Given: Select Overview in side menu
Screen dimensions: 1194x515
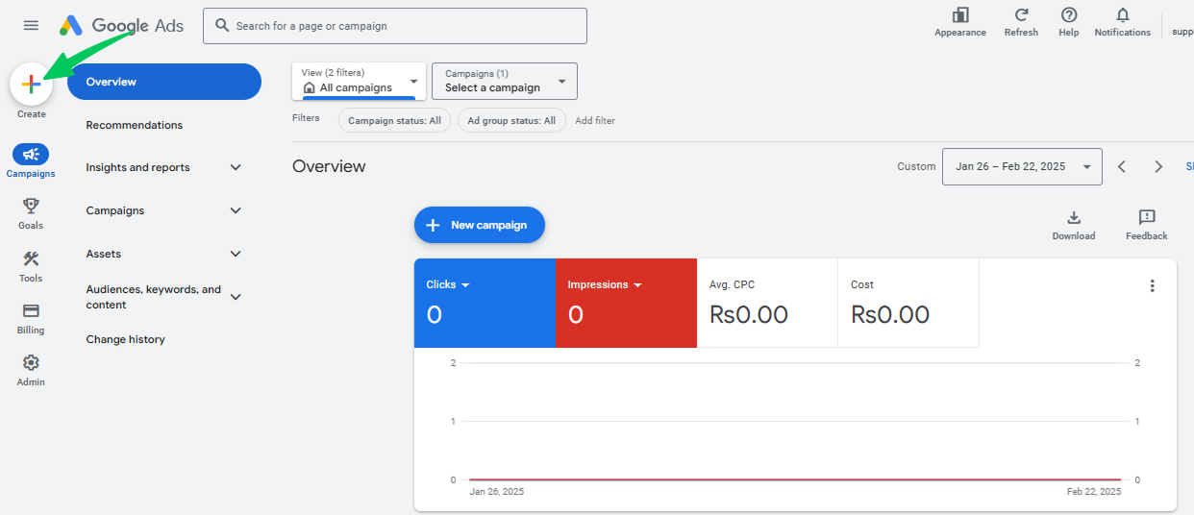Looking at the screenshot, I should coord(164,82).
